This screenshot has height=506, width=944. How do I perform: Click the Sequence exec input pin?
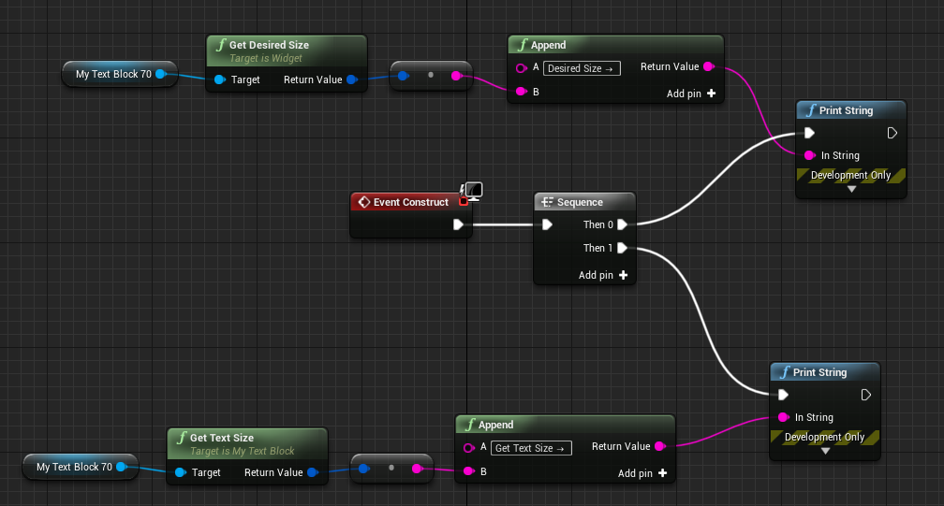point(547,224)
